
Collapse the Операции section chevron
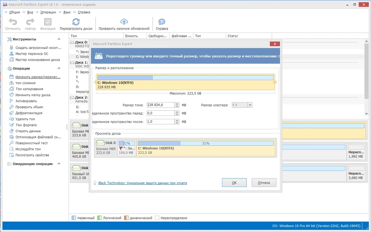click(59, 68)
